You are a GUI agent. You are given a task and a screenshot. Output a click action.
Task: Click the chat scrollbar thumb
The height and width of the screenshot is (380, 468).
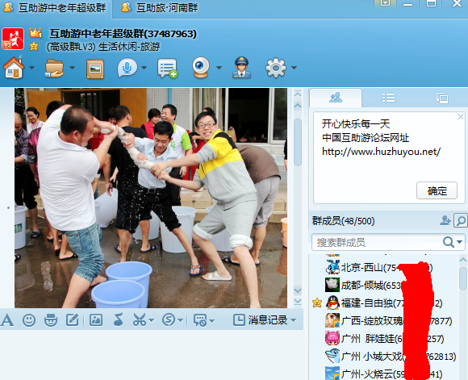(x=298, y=142)
